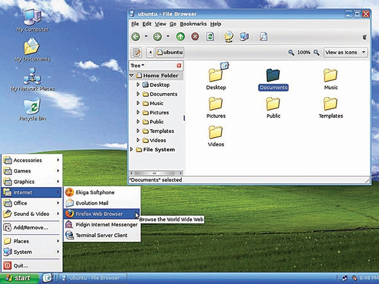Open the Bookmarks menu
Screen dimensions: 379x284
coord(193,24)
